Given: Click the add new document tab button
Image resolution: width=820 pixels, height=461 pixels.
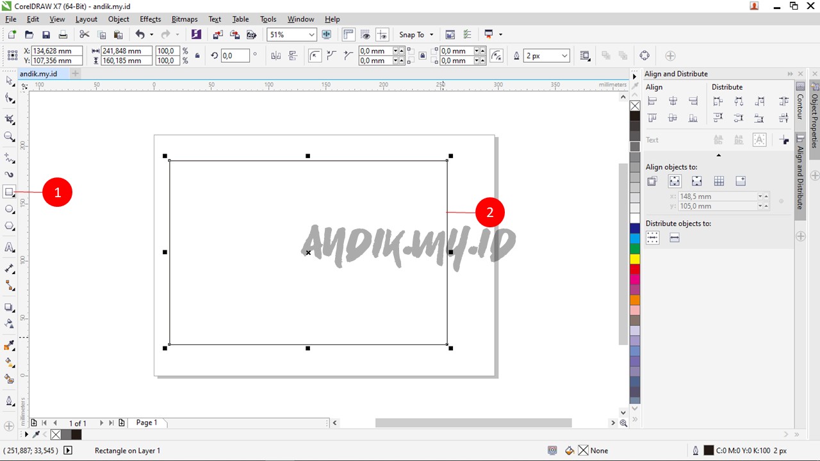Looking at the screenshot, I should tap(75, 74).
